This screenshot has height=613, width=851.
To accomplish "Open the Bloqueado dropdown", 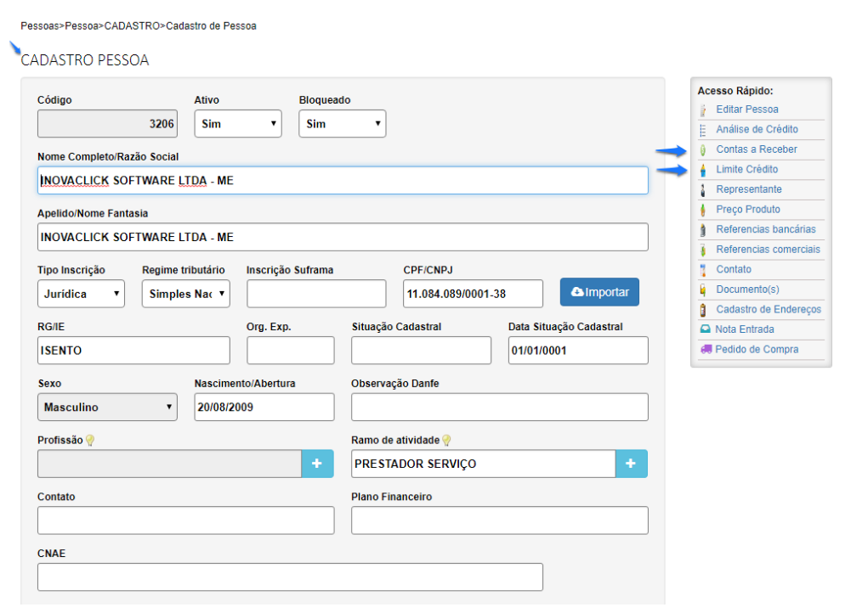I will click(x=342, y=124).
